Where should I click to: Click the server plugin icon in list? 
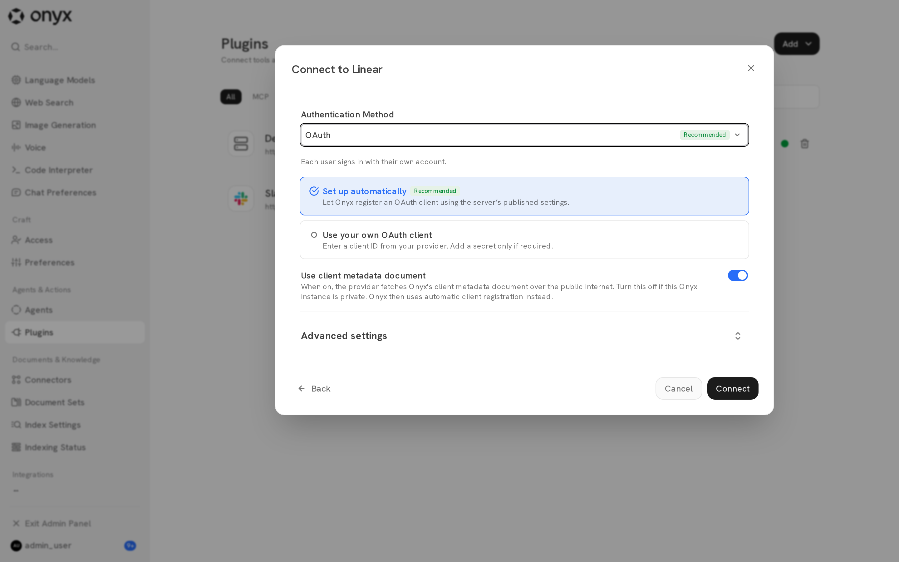pos(241,144)
